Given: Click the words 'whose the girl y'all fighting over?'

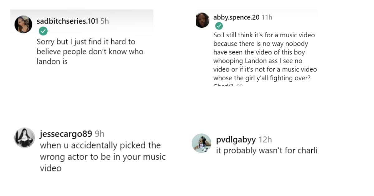Looking at the screenshot, I should 262,78.
